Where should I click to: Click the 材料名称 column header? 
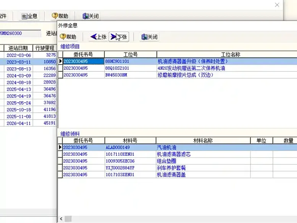point(203,141)
